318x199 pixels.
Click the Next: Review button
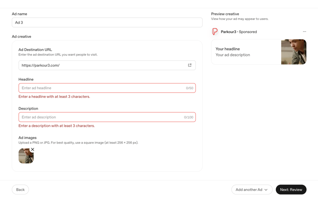291,189
